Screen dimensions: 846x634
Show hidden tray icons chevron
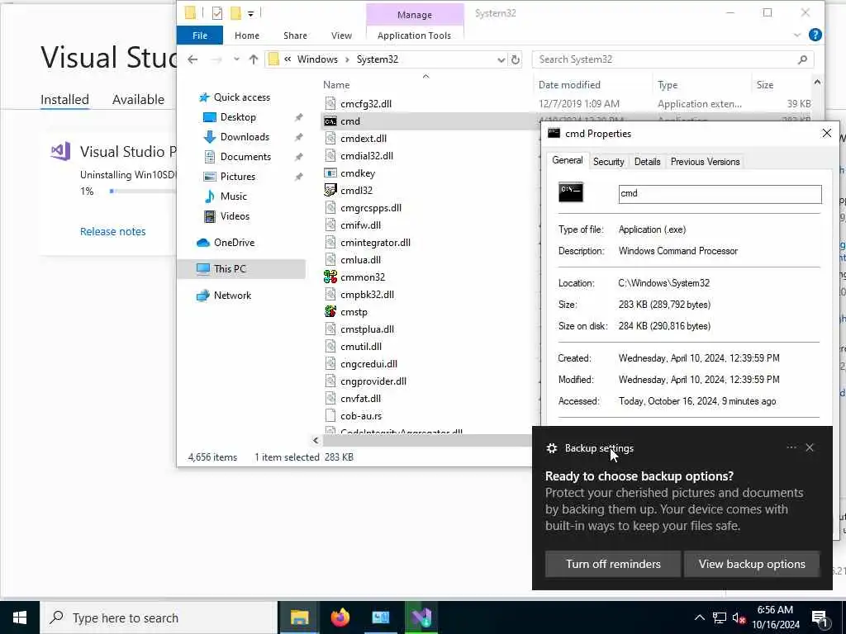click(x=699, y=617)
